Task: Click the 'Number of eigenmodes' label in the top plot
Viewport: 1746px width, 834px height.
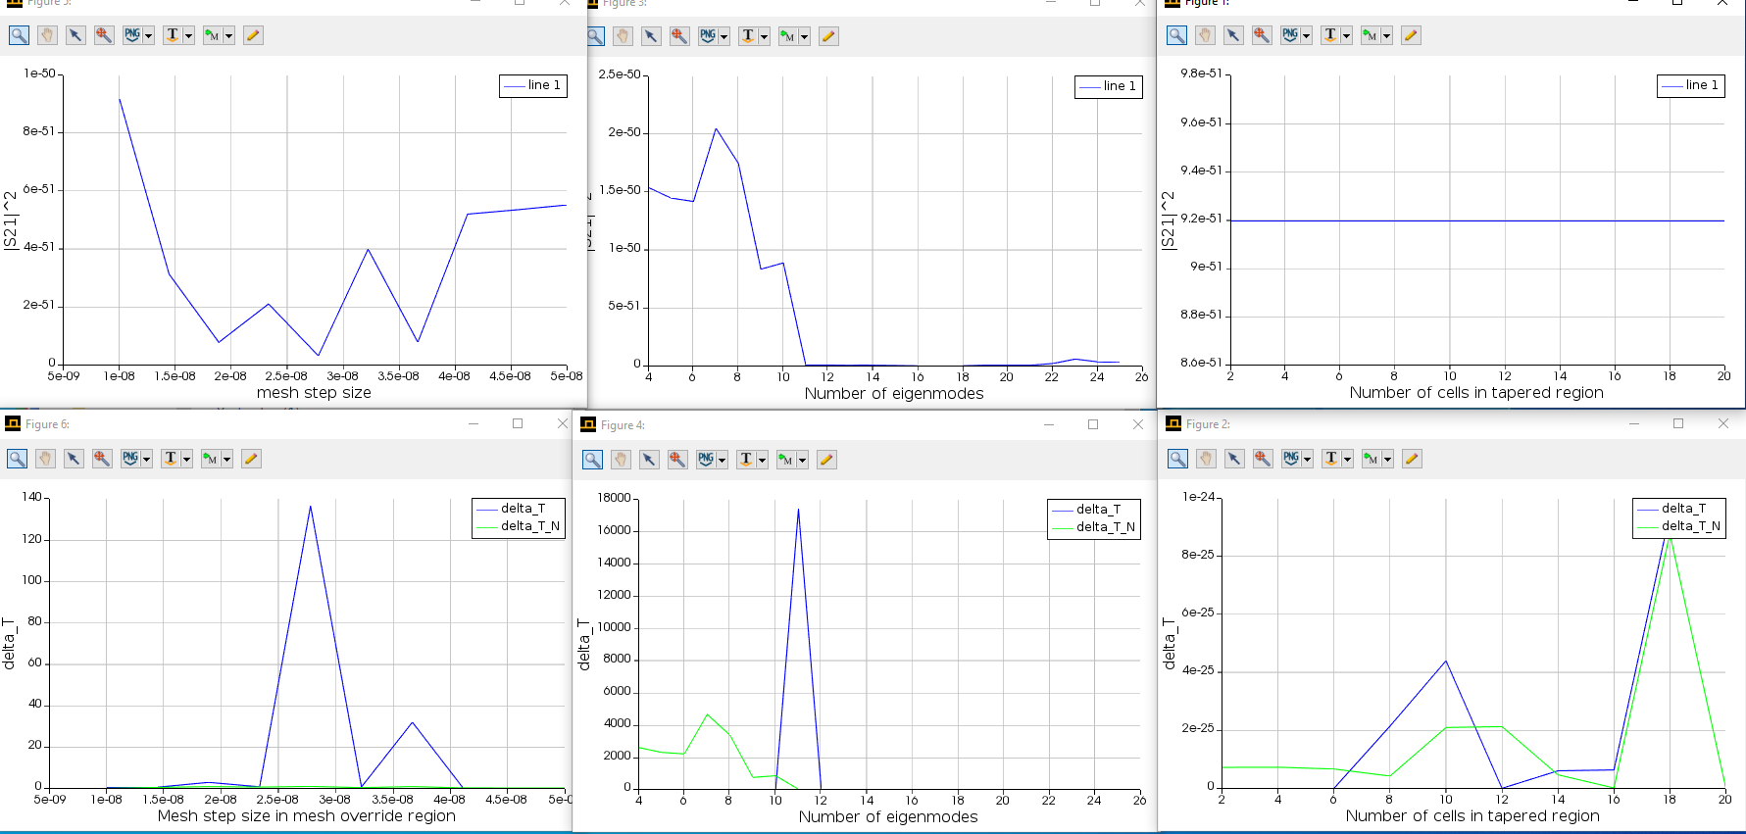Action: pos(894,394)
